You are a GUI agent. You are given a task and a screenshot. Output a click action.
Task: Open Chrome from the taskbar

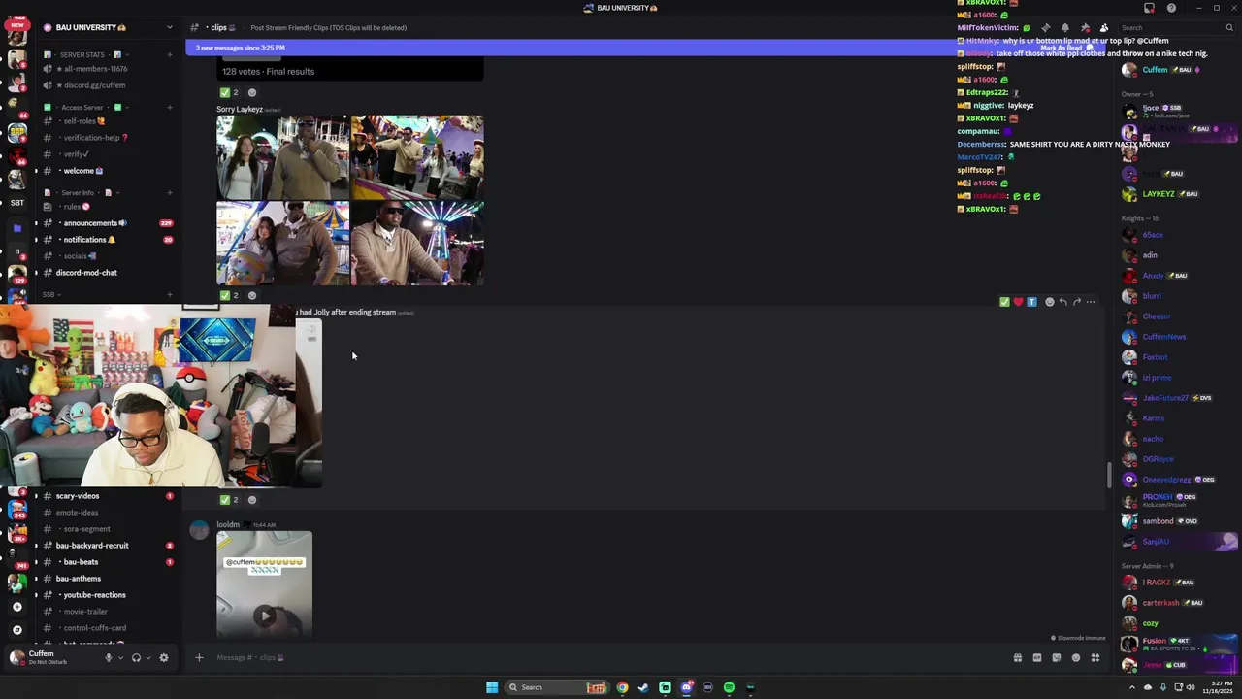[622, 687]
